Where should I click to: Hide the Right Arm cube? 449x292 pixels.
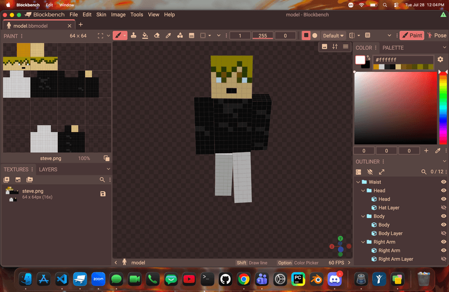pyautogui.click(x=444, y=250)
